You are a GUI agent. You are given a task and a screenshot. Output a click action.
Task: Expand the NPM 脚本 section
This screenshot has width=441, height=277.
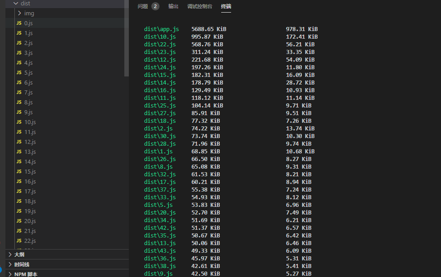pos(10,274)
